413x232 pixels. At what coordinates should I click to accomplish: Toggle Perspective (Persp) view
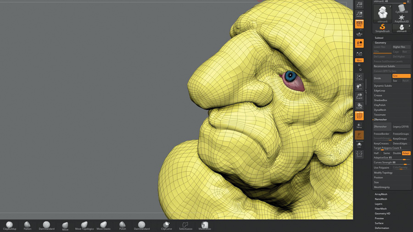[x=359, y=24]
